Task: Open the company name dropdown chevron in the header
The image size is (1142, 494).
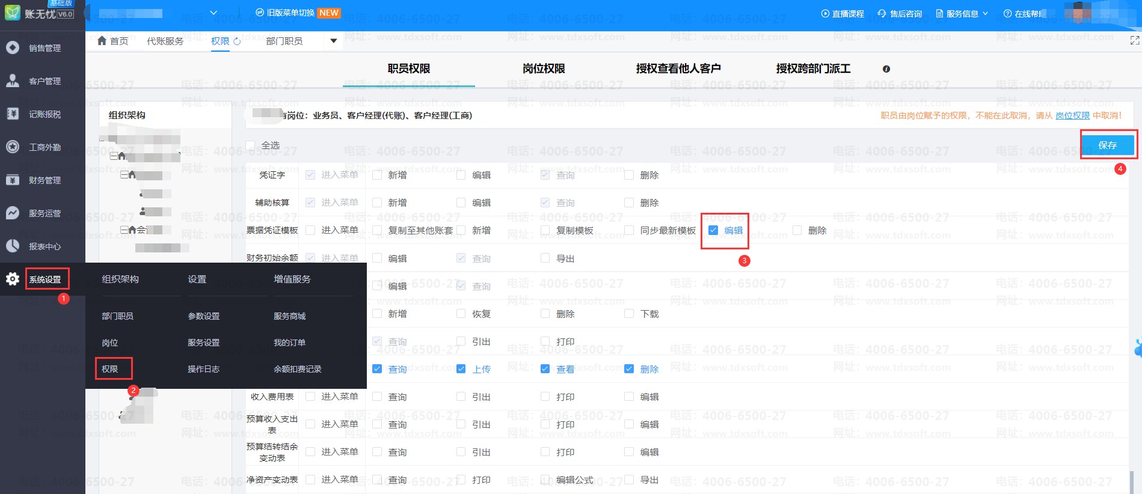Action: click(213, 13)
